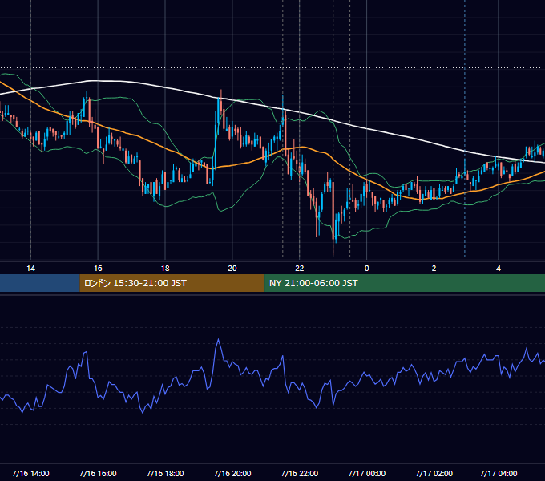Select the ロンドン 15:30-21:00 JST session bar
Image resolution: width=545 pixels, height=481 pixels.
point(172,283)
